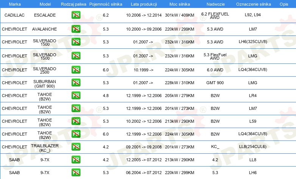Click the fuel icon in Silverado 2500 row

pos(76,70)
